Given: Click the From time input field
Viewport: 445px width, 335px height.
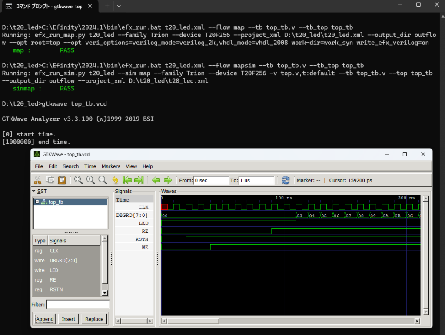Looking at the screenshot, I should point(211,180).
